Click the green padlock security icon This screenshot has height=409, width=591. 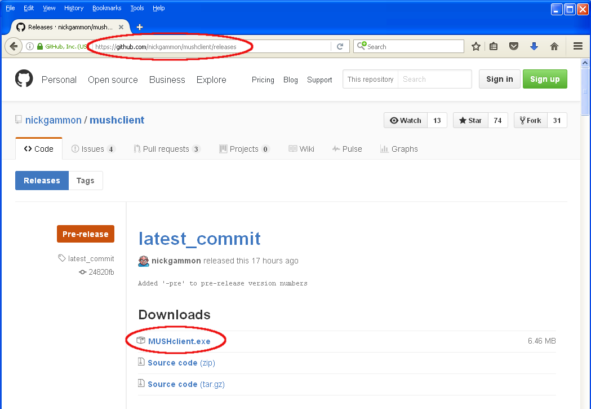[x=40, y=46]
